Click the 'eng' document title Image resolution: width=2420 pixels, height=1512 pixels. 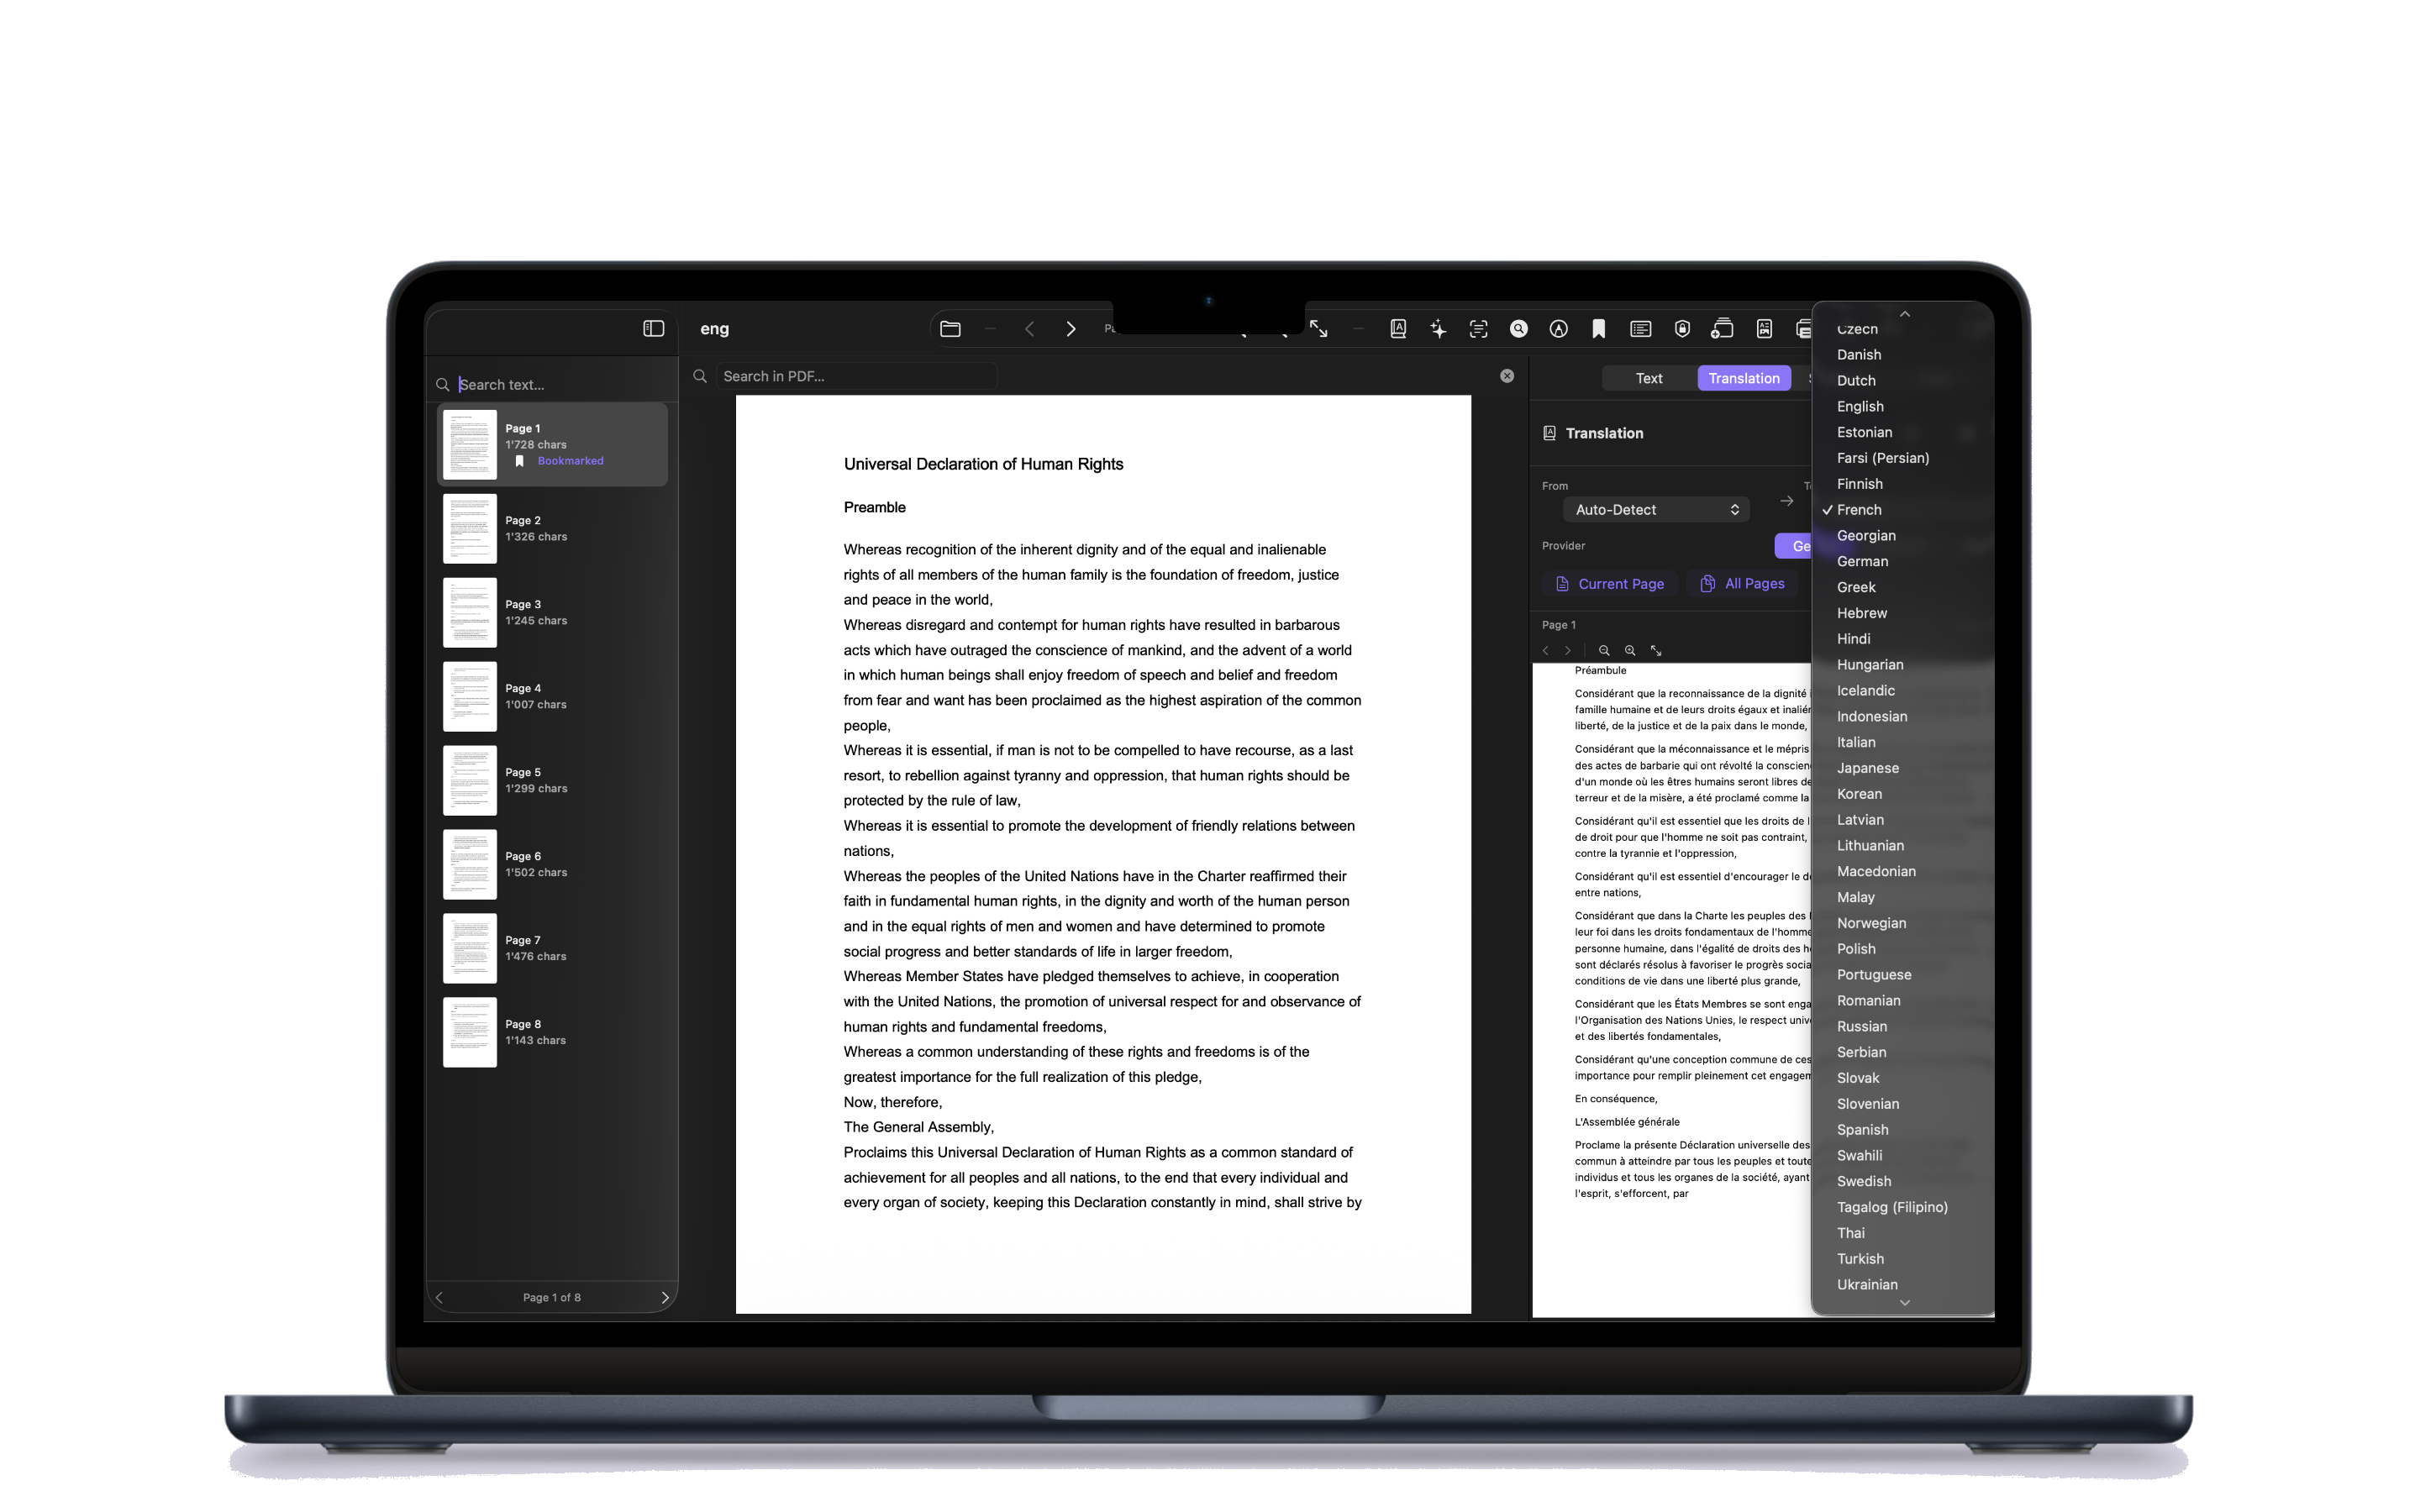point(714,328)
